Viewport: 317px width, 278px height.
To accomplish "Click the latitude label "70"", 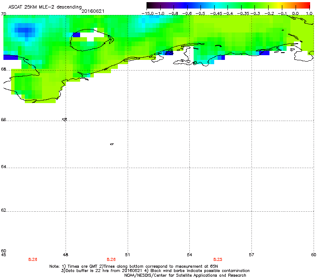I will (3, 14).
